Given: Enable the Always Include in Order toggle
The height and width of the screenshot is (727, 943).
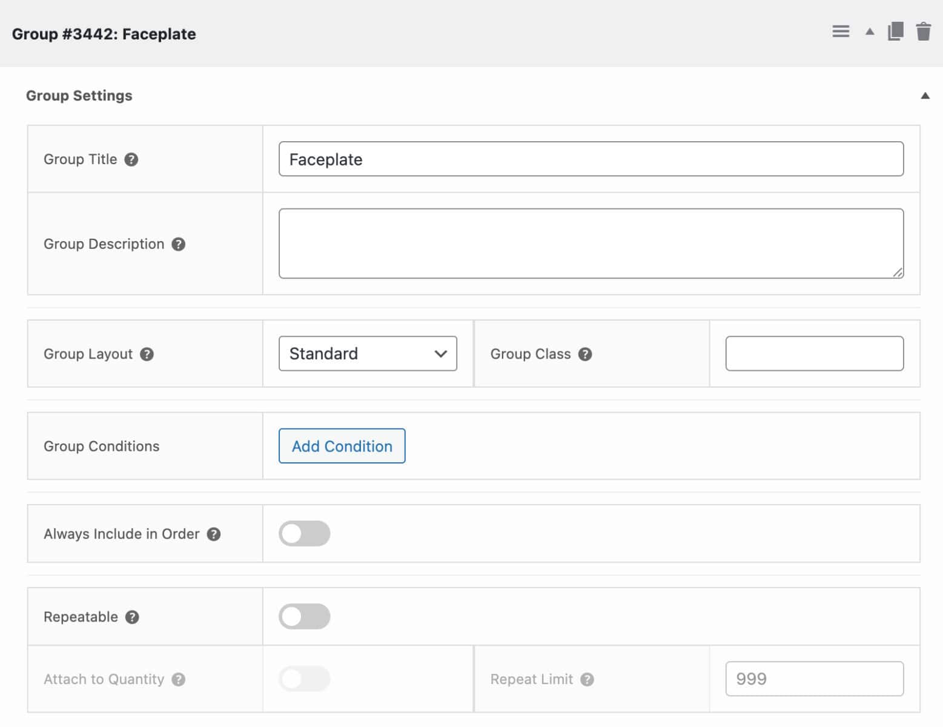Looking at the screenshot, I should pyautogui.click(x=304, y=533).
